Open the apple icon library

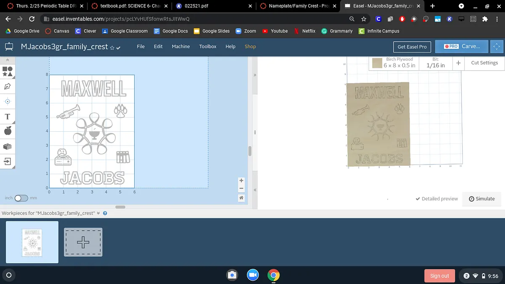tap(7, 131)
